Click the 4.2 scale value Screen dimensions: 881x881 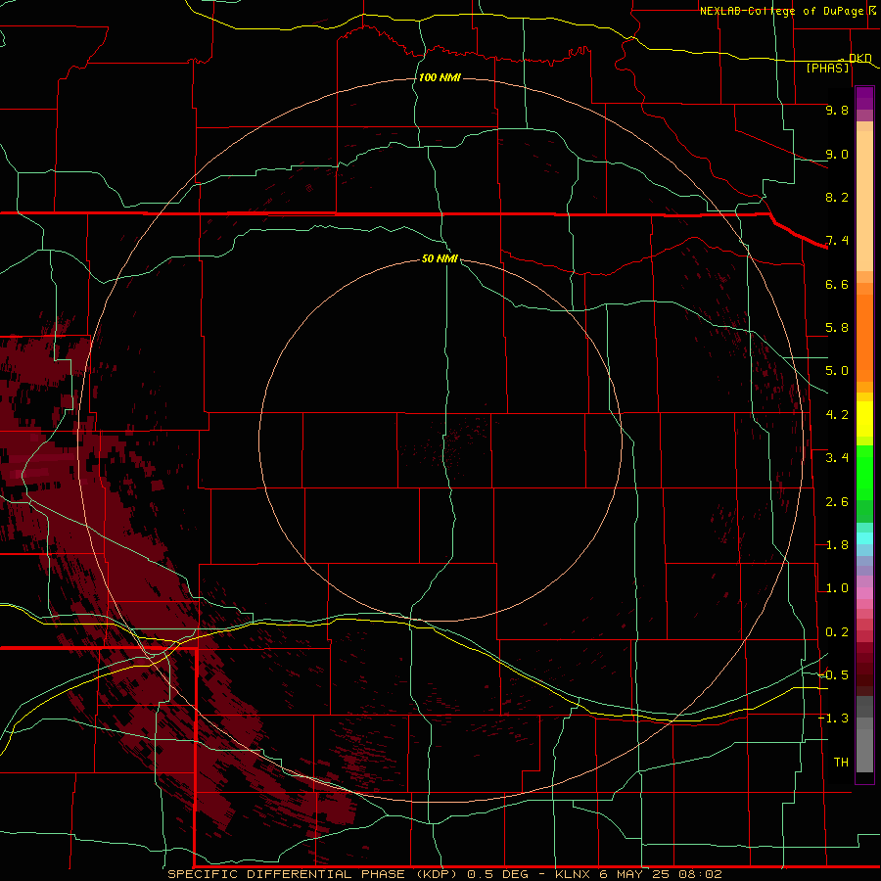(837, 415)
